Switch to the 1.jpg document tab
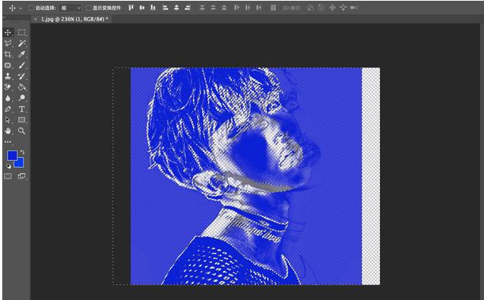484x300 pixels. coord(74,19)
